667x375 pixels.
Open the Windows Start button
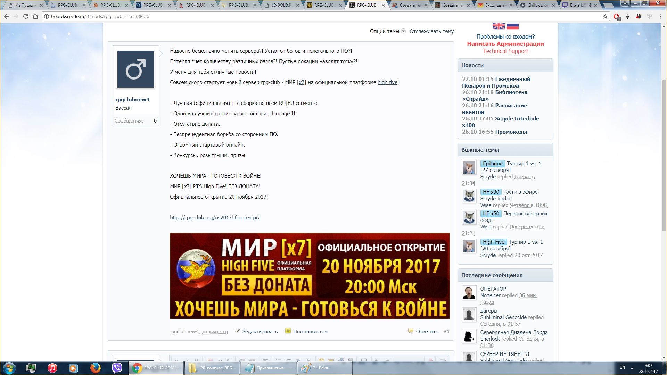point(9,368)
